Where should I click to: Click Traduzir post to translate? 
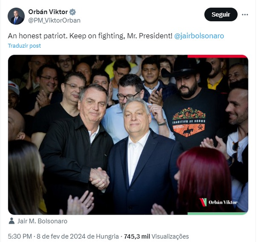pos(24,46)
